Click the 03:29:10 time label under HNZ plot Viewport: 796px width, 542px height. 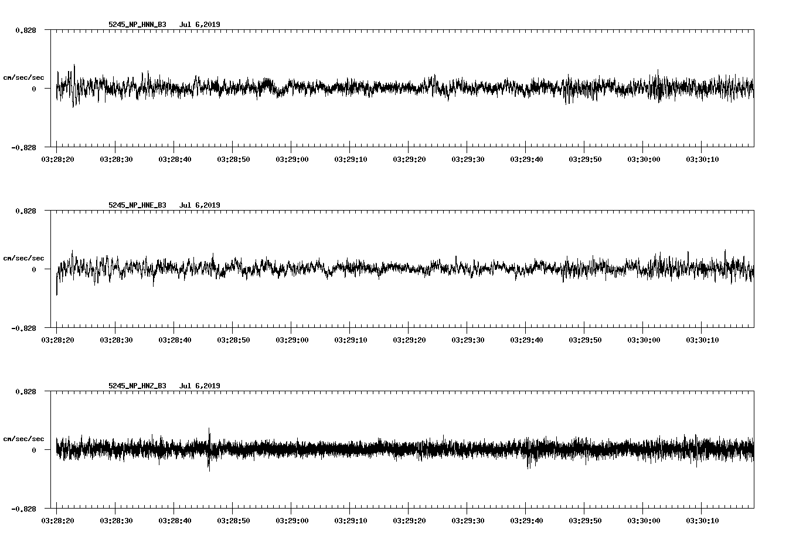(x=350, y=520)
